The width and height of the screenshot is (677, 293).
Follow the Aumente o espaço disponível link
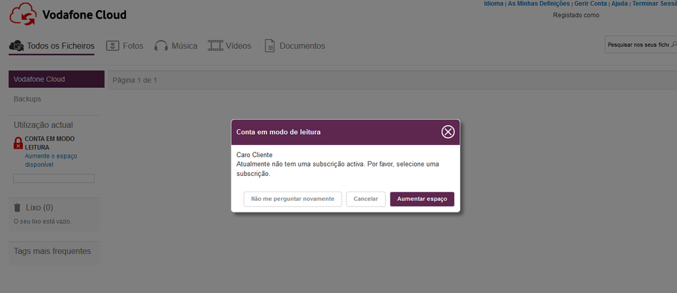coord(51,160)
